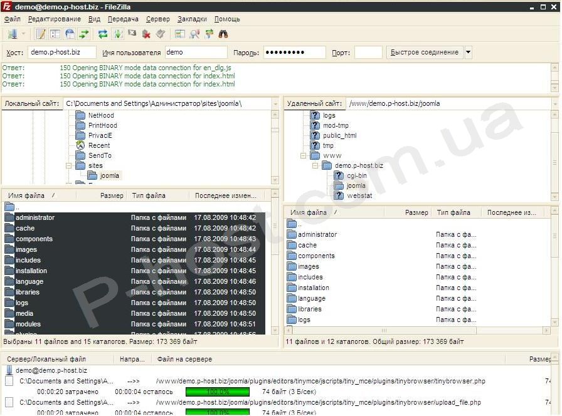Image resolution: width=562 pixels, height=416 pixels.
Task: Collapse the remote www folder
Action: 303,156
